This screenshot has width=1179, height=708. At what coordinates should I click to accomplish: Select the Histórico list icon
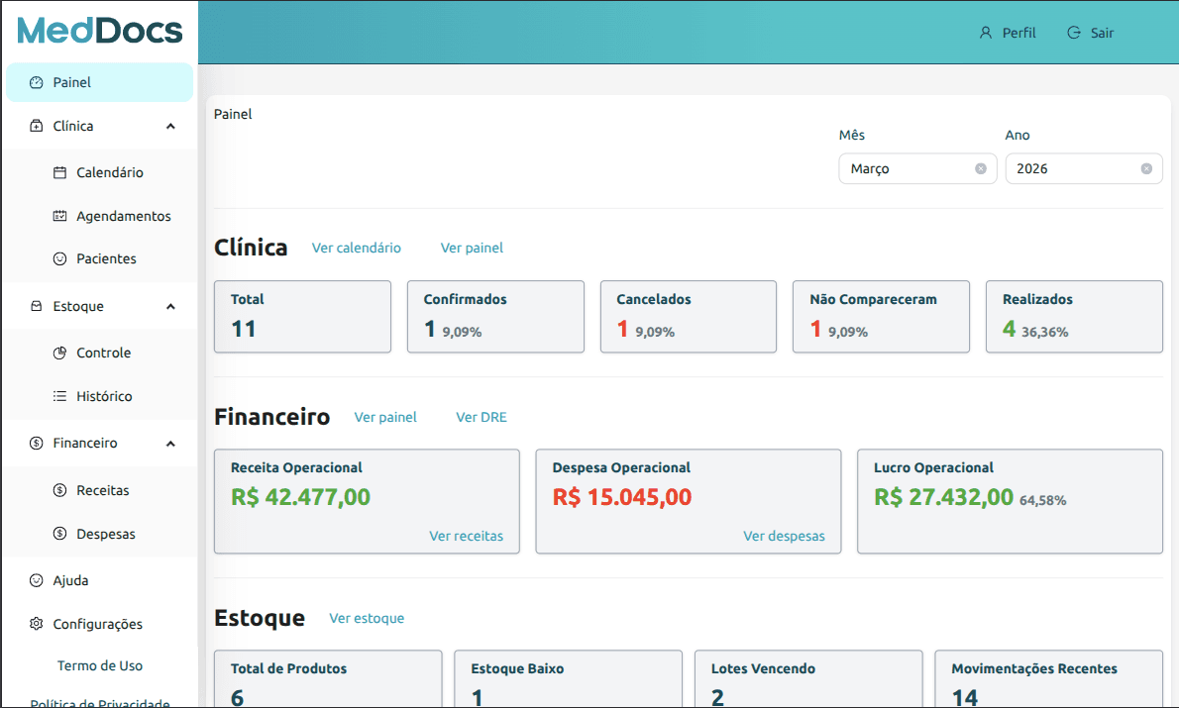[57, 396]
